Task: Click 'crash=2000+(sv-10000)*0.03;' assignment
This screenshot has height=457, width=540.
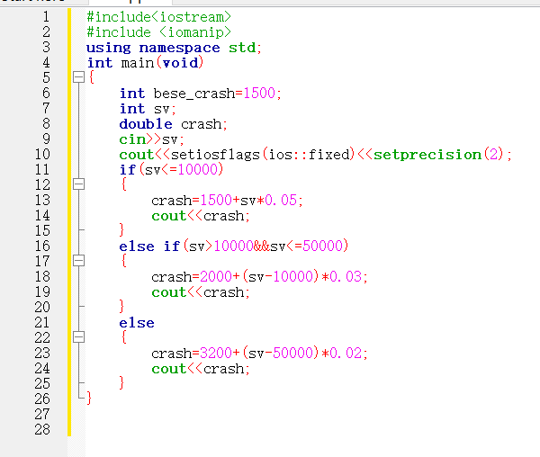Action: [260, 277]
